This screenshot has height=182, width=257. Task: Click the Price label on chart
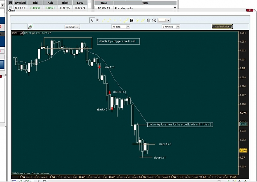15,33
